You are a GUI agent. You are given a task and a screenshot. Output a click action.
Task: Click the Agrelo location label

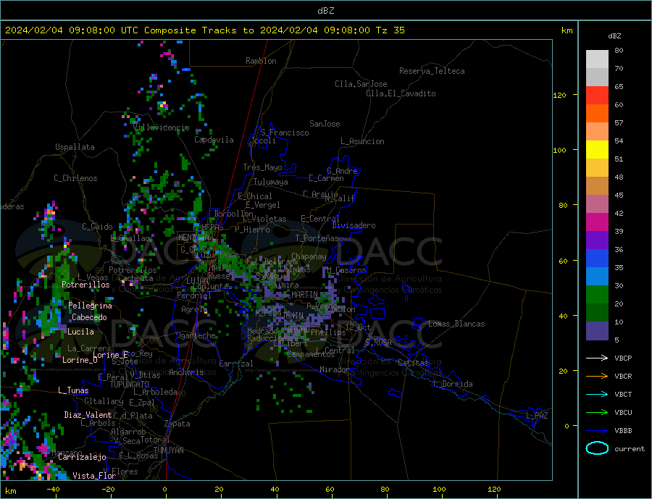point(194,310)
